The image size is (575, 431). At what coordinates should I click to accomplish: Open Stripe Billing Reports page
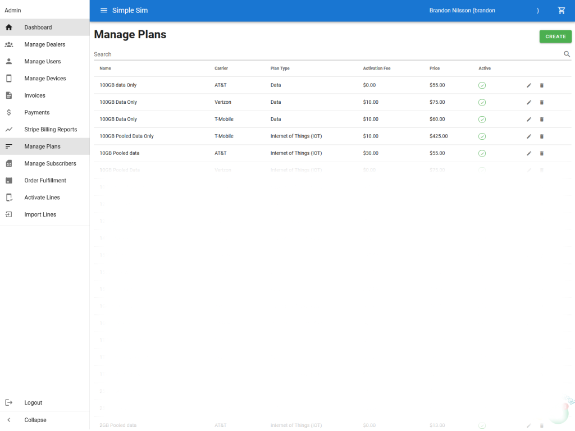pos(51,130)
